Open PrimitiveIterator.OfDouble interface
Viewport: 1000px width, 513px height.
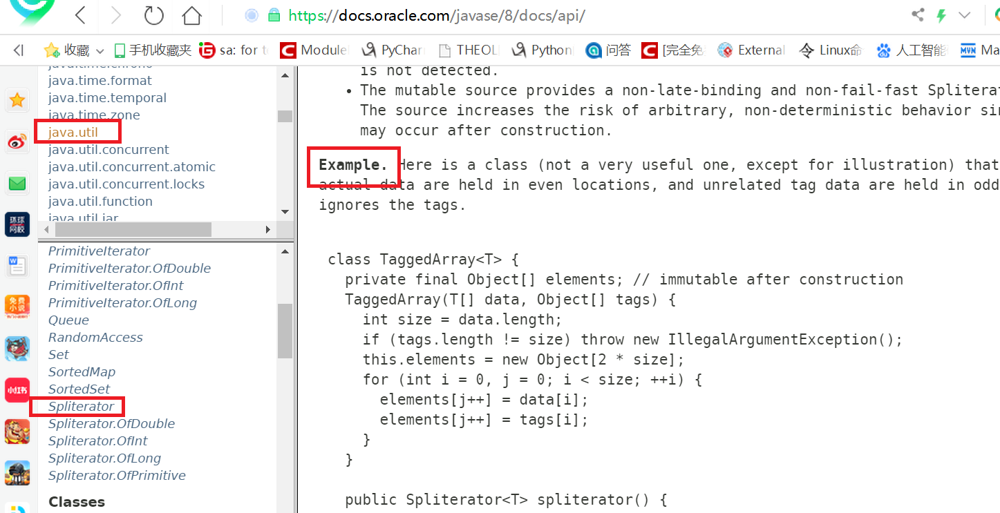(129, 269)
